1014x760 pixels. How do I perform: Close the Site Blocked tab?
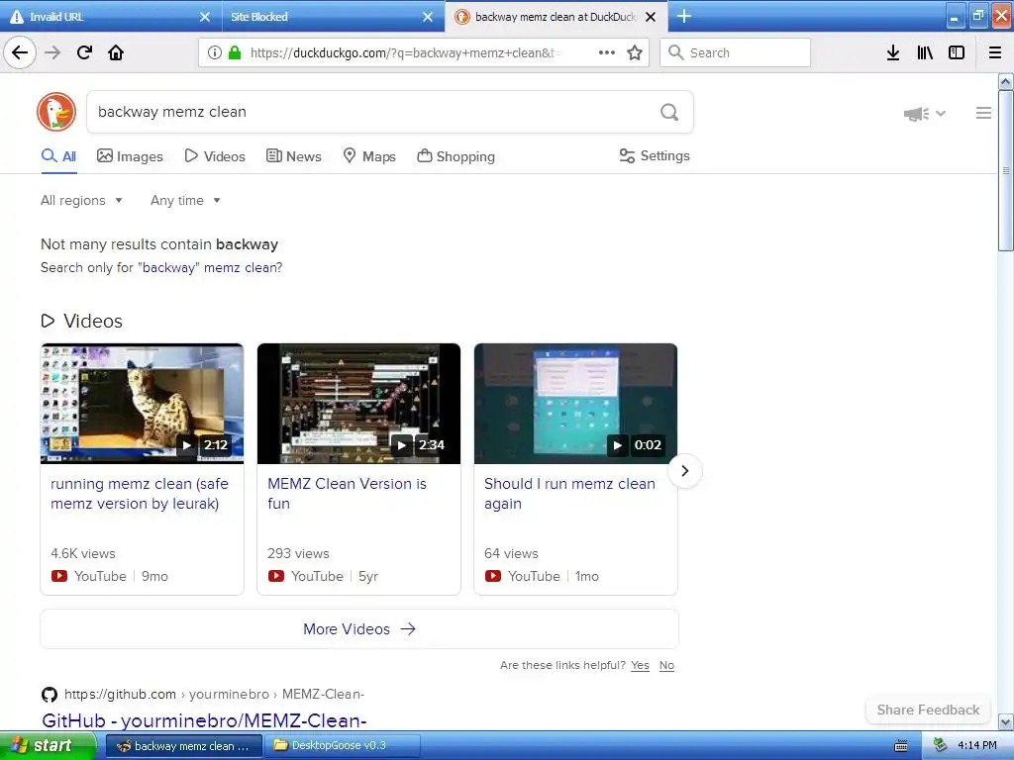[428, 17]
